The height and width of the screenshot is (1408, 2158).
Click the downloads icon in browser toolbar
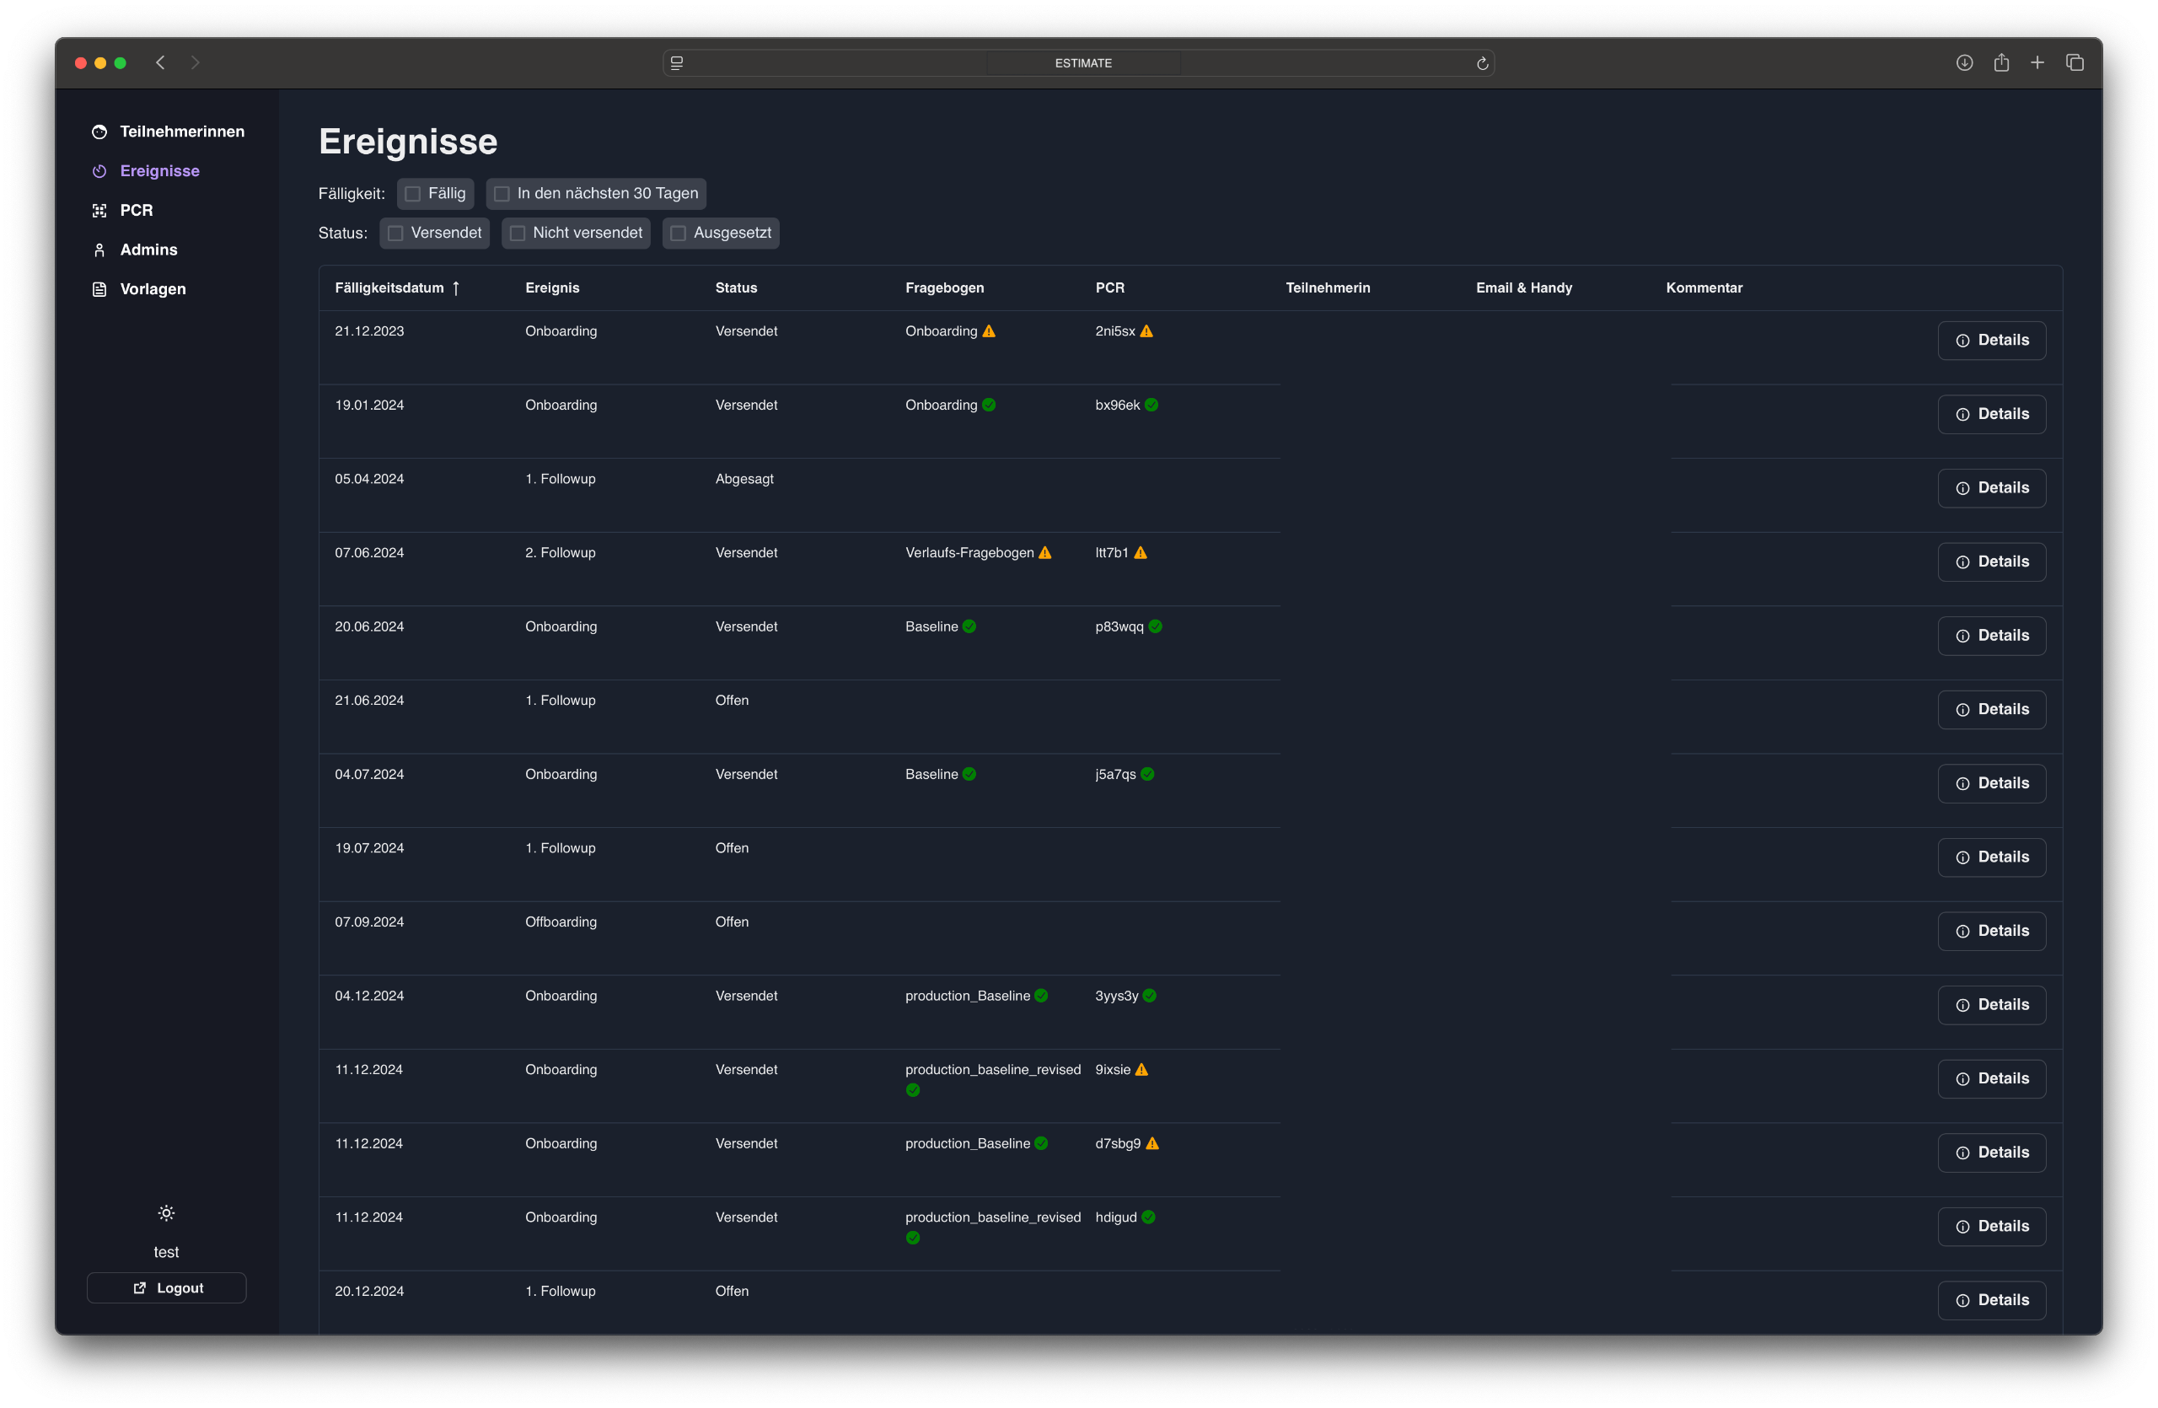(1964, 62)
